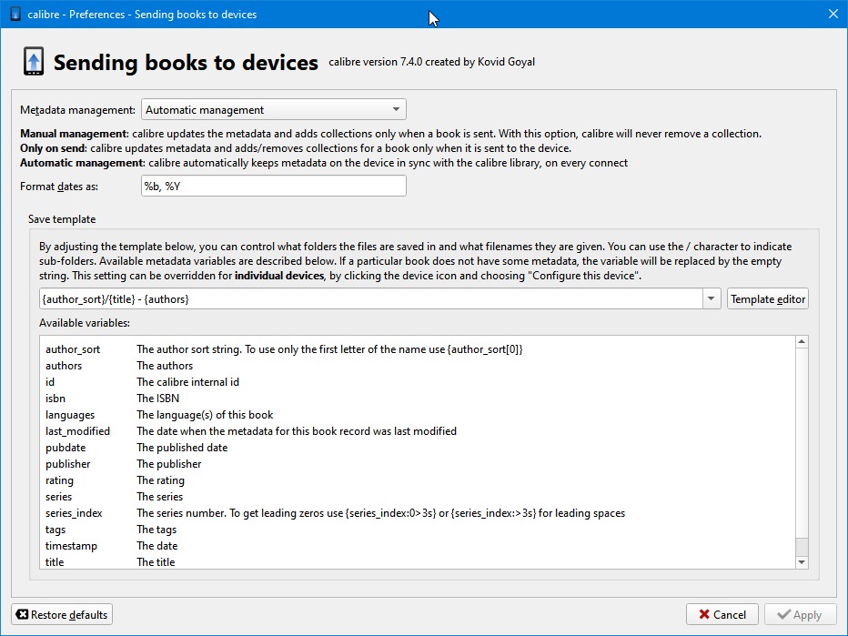Click the 'Available variables:' label
Viewport: 848px width, 636px height.
click(x=85, y=323)
